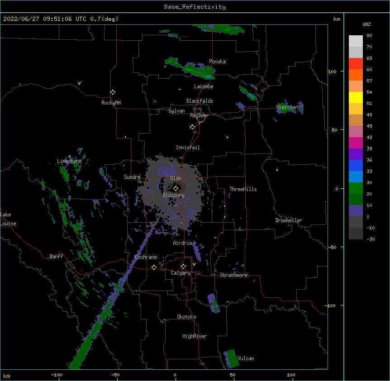The image size is (390, 381).
Task: Click the white asterisk east of Innisfail
Action: [227, 137]
